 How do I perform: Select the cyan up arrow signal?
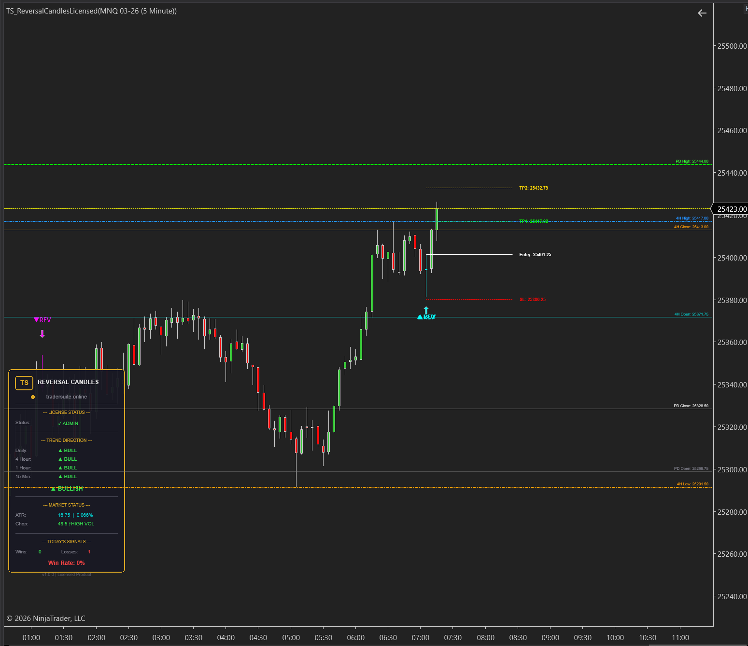[x=426, y=310]
